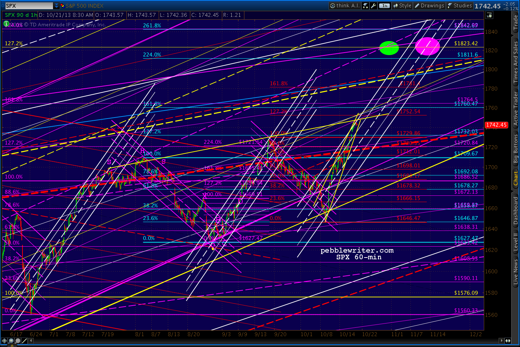520x347 pixels.
Task: Click the cyan $1811.6 price level label
Action: click(468, 55)
